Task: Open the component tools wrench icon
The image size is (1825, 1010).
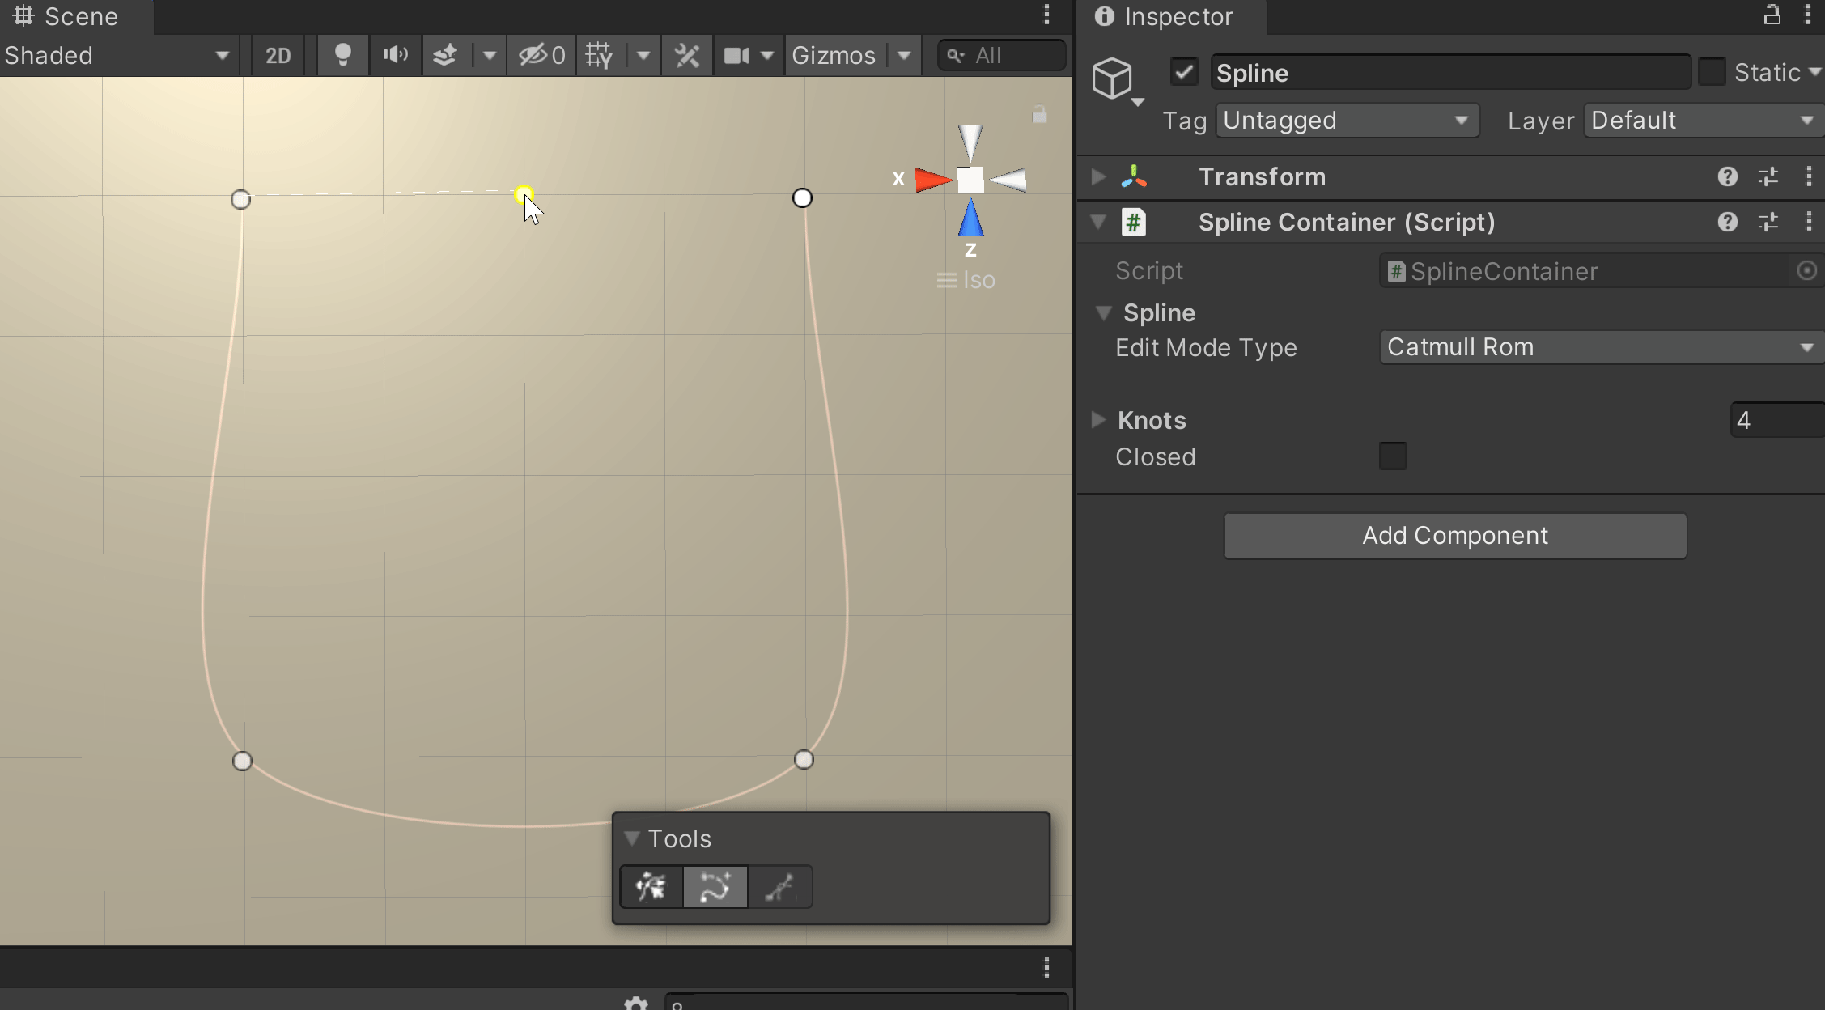Action: coord(686,55)
